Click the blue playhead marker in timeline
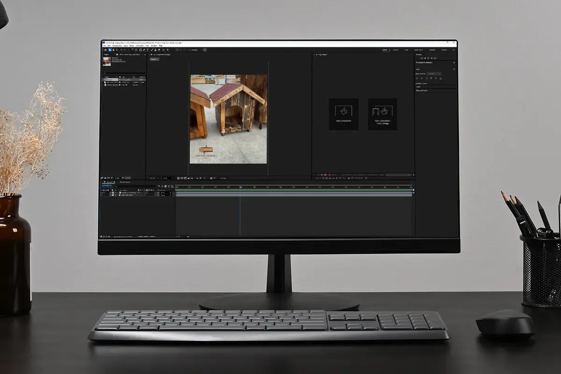561x374 pixels. click(240, 187)
